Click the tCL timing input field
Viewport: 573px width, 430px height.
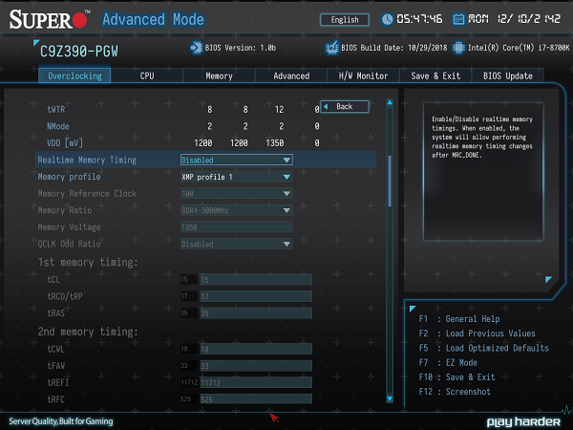click(x=254, y=279)
